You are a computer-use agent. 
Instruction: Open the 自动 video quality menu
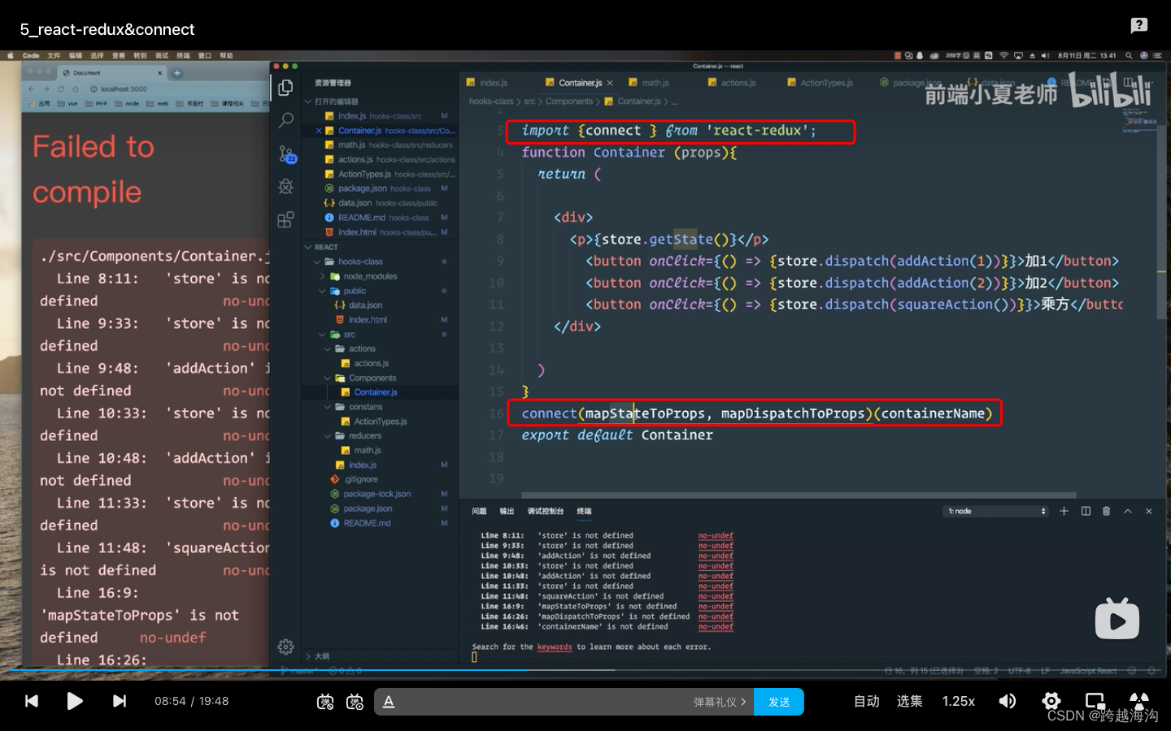tap(867, 701)
